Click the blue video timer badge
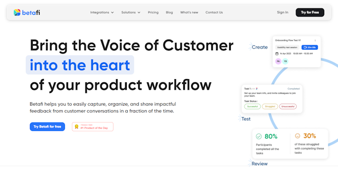The image size is (338, 190). [309, 47]
